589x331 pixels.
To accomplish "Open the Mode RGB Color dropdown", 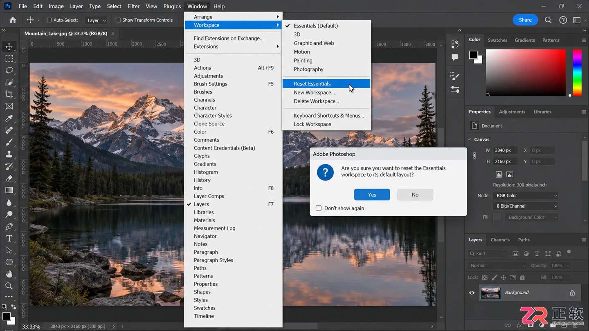I will pyautogui.click(x=526, y=196).
